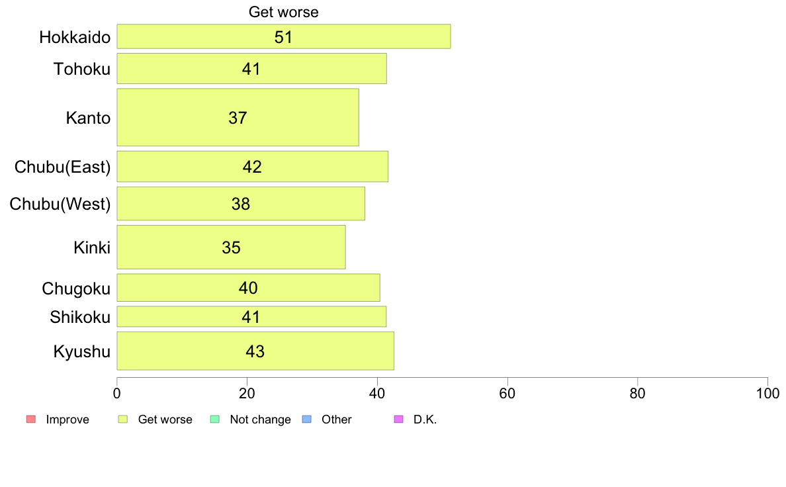786x487 pixels.
Task: Select the Chubu(East) bar showing 42
Action: coord(252,167)
